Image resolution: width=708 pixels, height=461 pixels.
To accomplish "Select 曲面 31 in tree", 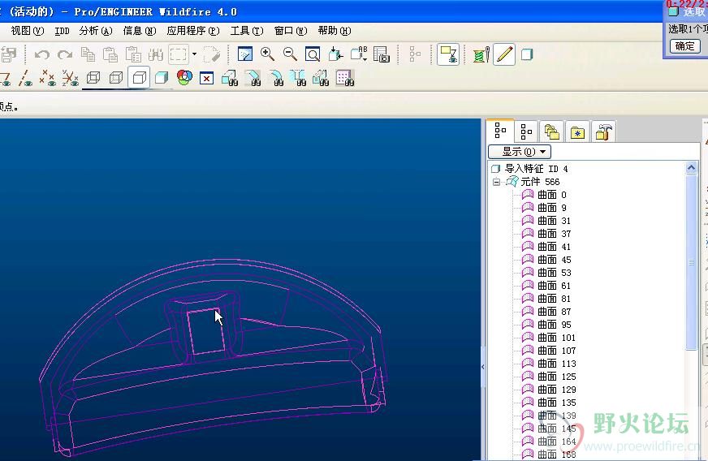I will click(546, 221).
